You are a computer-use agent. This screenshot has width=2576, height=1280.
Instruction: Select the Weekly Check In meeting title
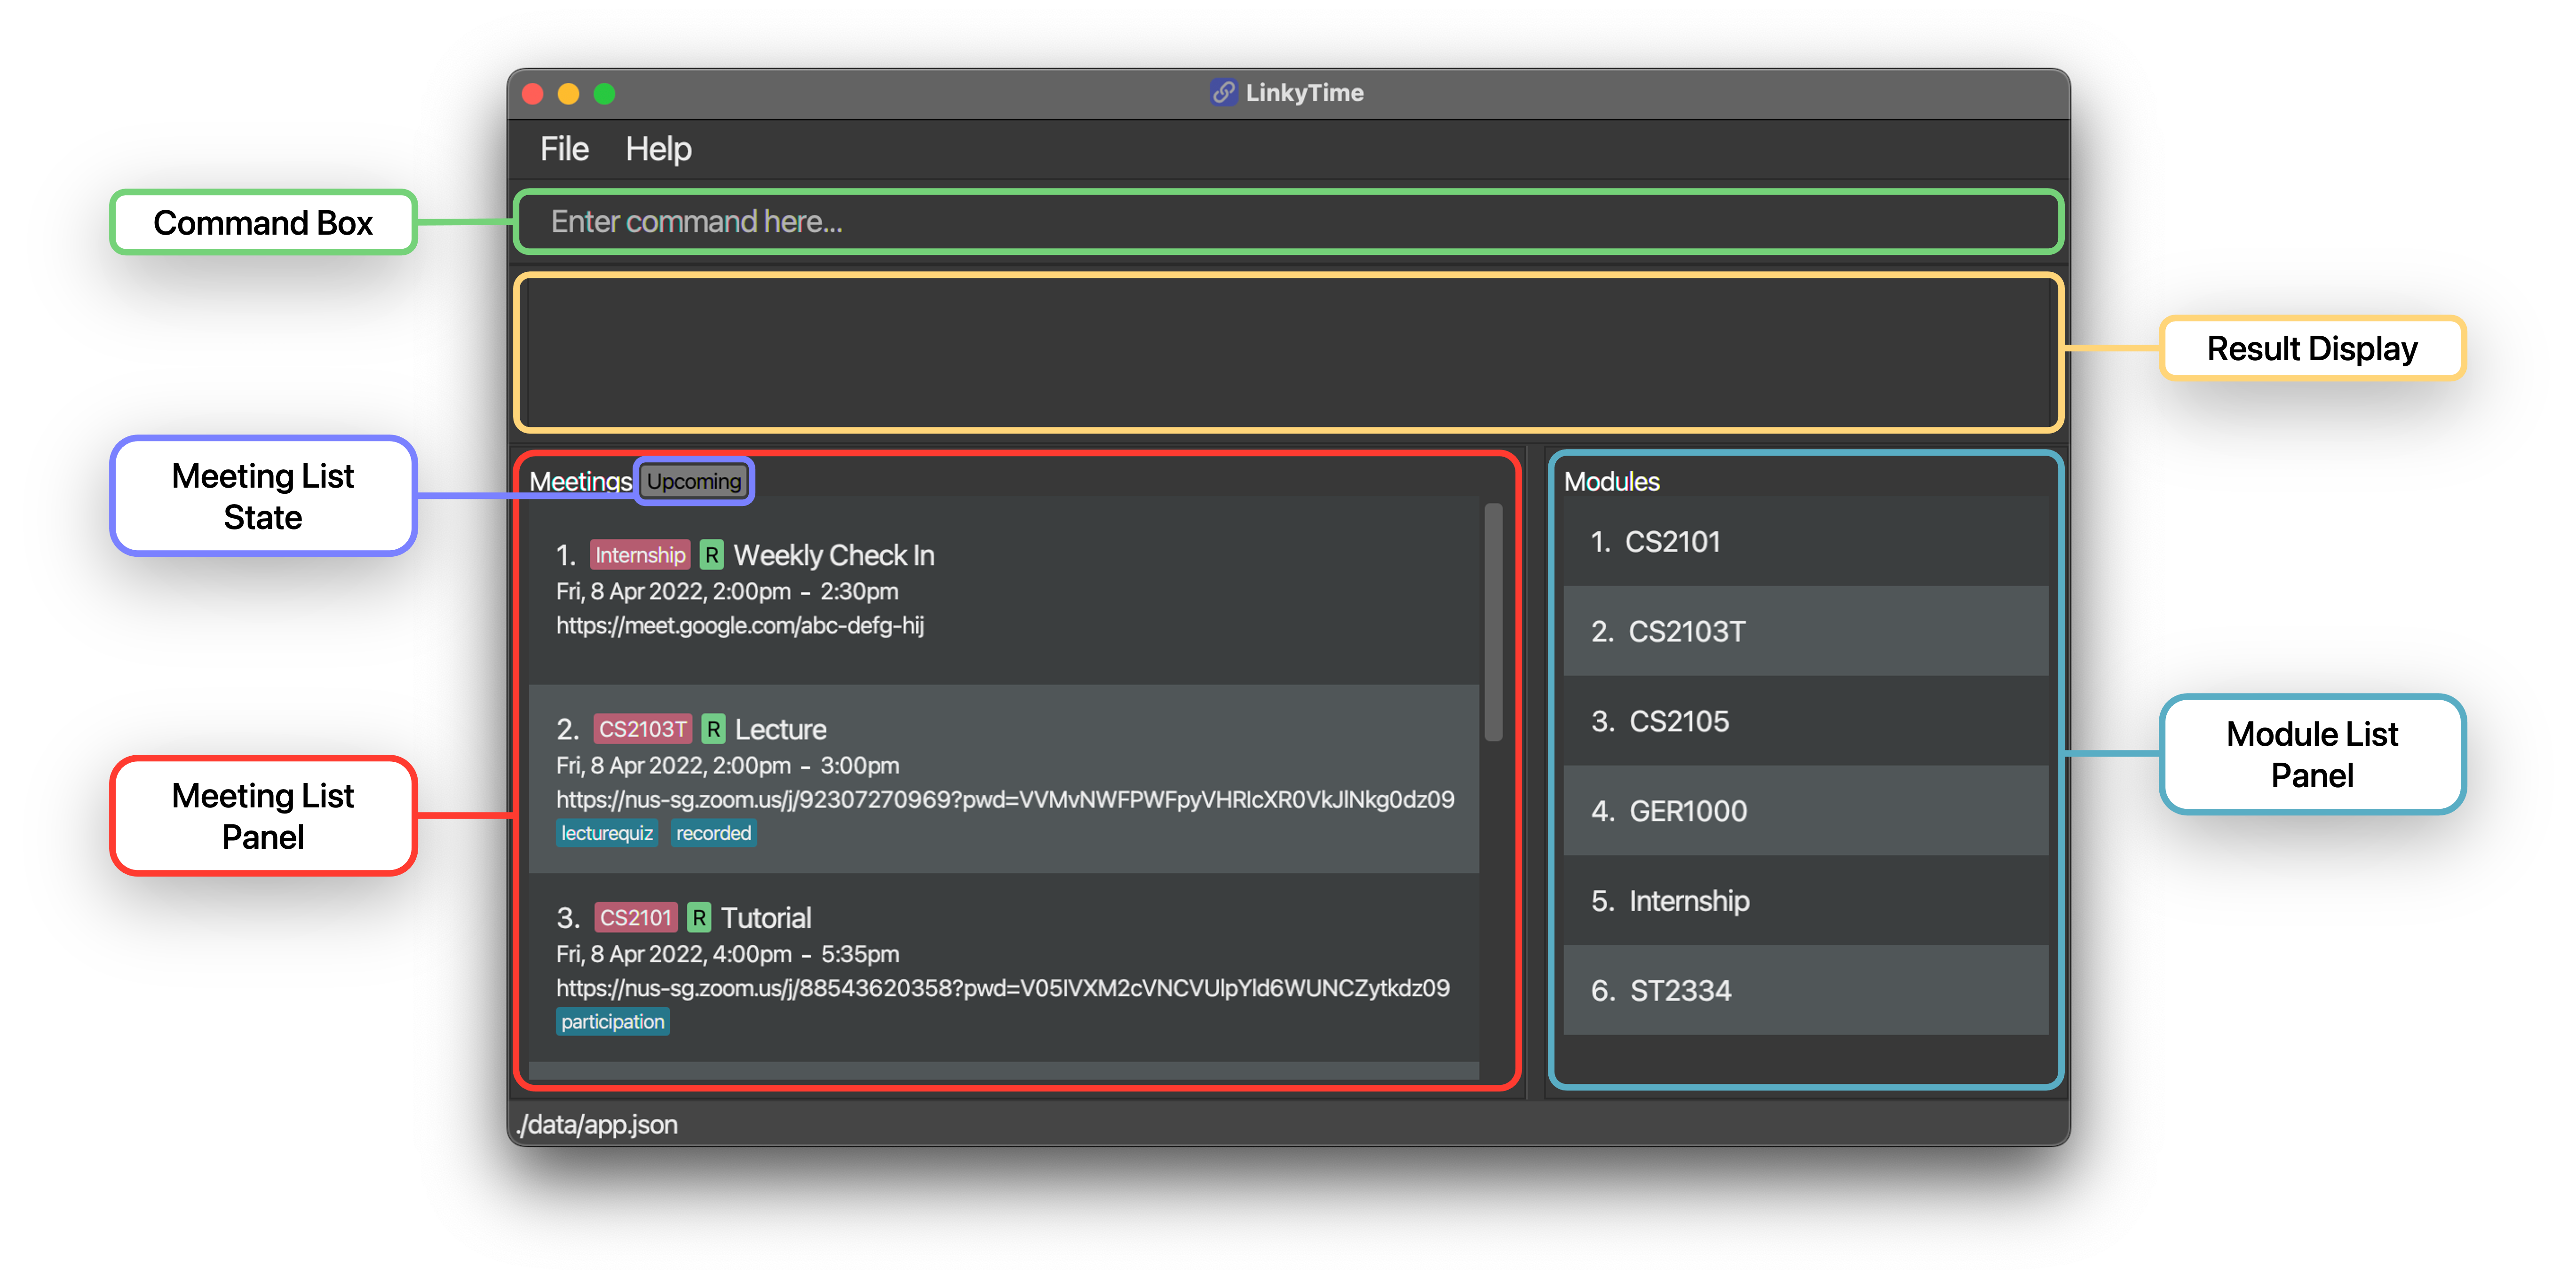(834, 555)
